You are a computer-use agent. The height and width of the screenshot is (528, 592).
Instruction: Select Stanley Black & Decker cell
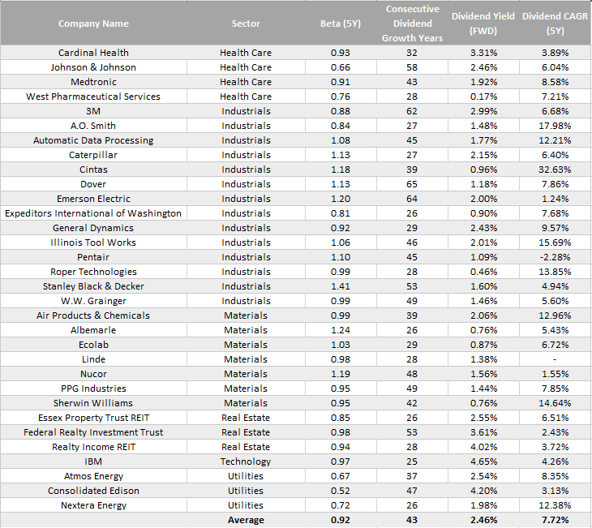tap(93, 286)
